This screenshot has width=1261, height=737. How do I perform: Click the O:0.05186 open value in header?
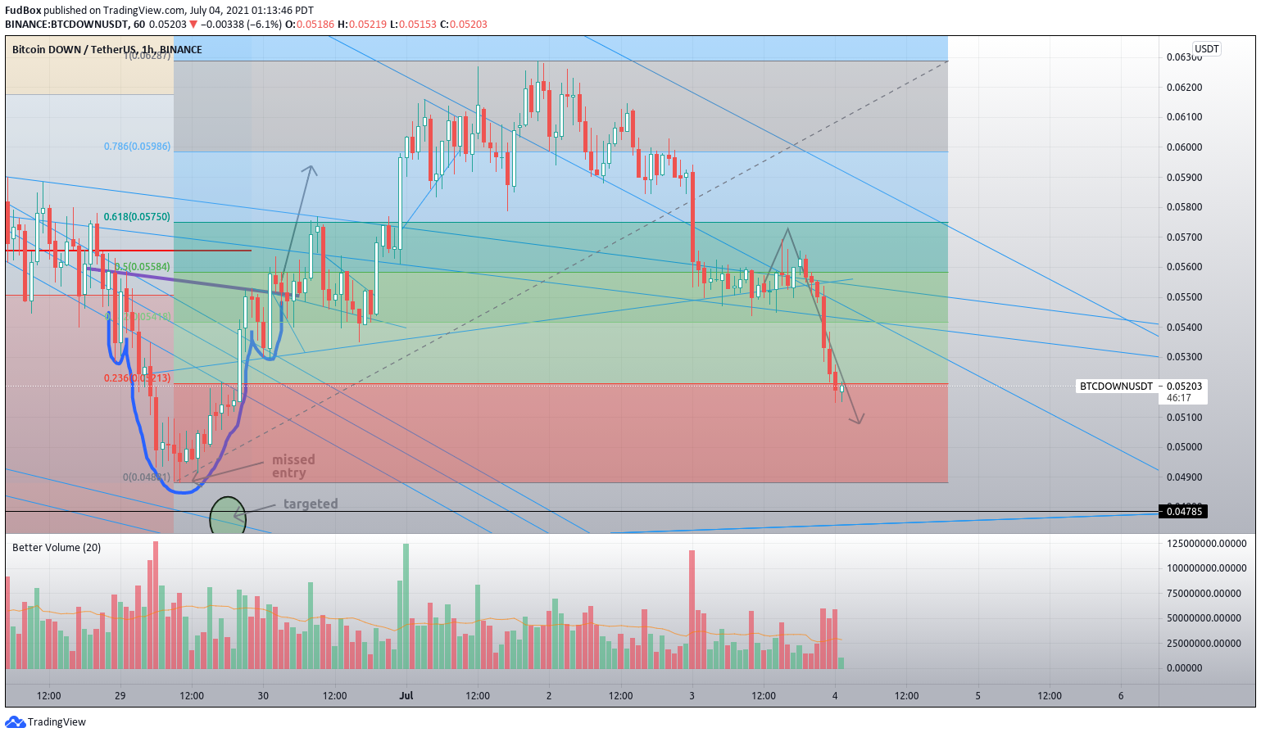coord(310,25)
